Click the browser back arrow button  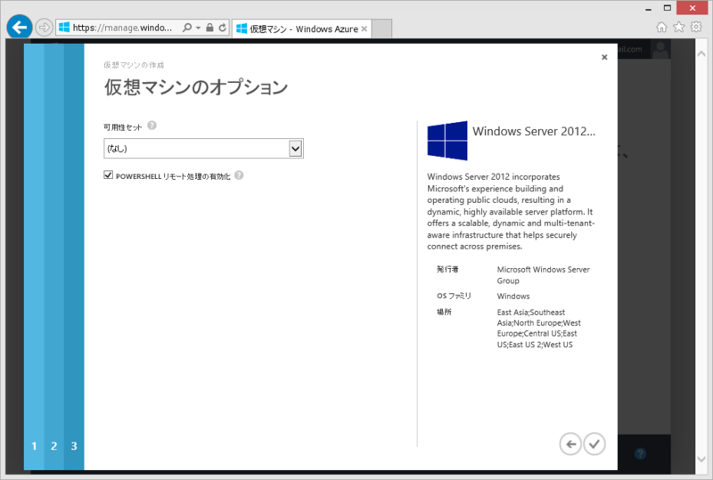pyautogui.click(x=19, y=28)
